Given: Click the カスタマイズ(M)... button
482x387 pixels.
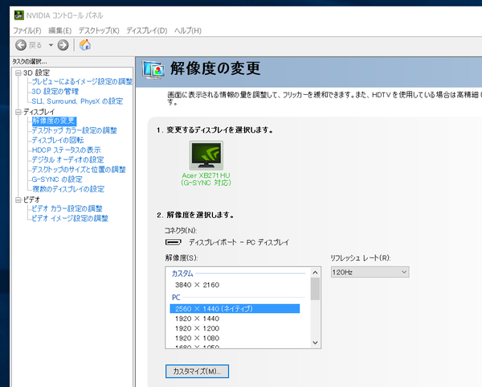Looking at the screenshot, I should coord(196,371).
